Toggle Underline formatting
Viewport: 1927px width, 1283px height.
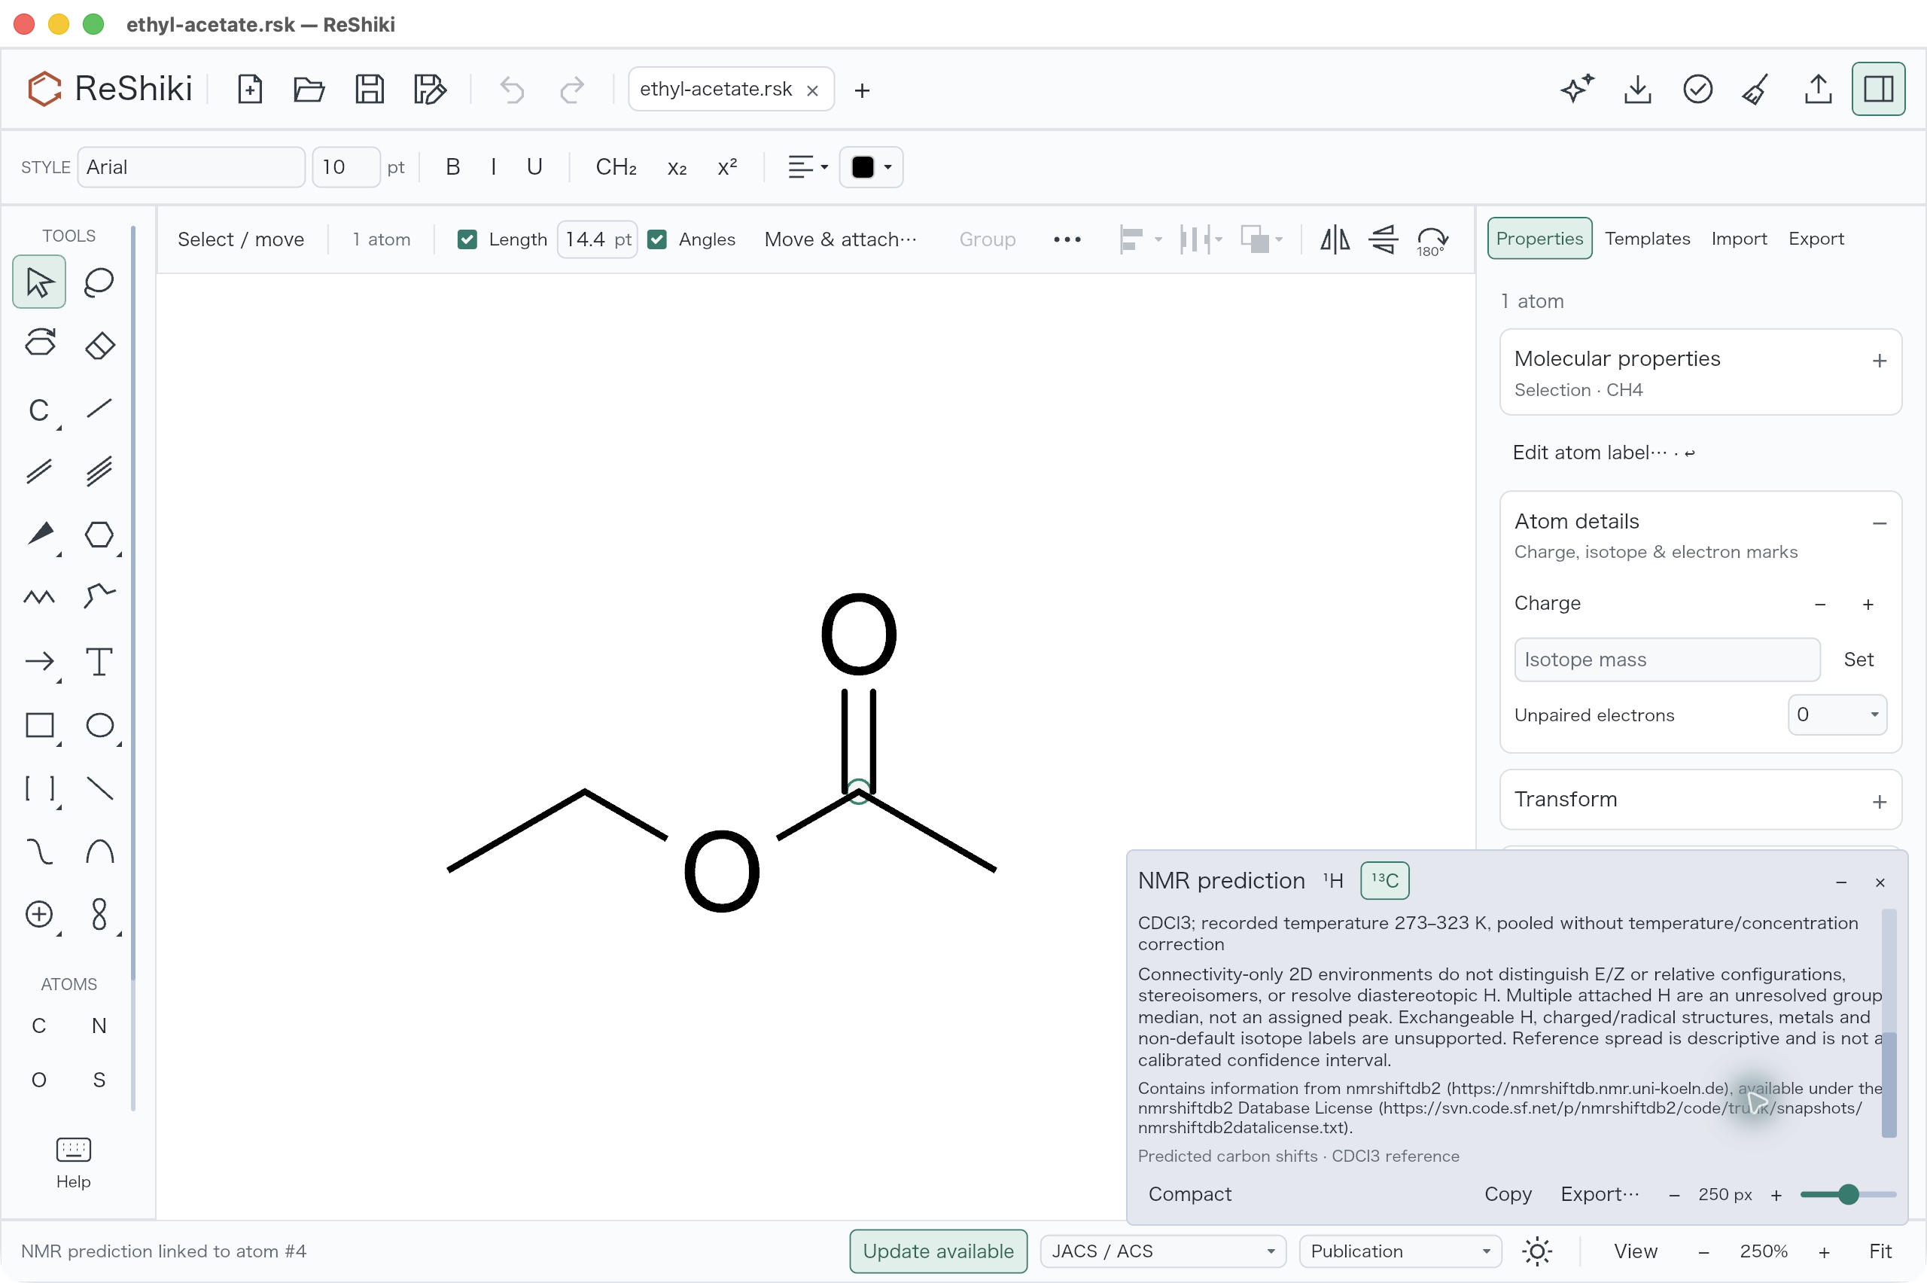click(534, 167)
